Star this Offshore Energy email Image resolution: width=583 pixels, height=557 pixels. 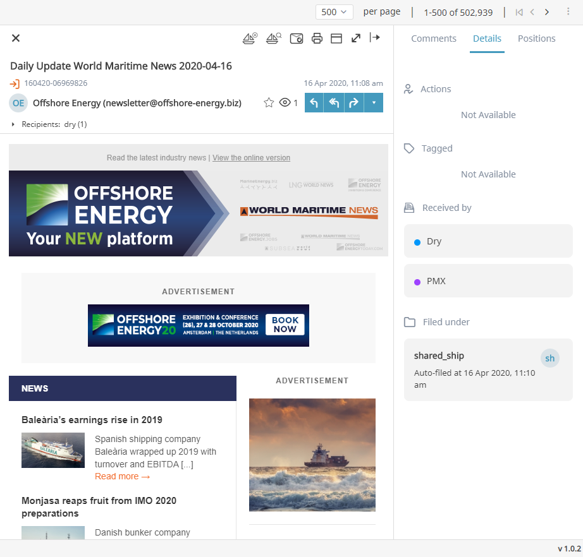point(269,102)
